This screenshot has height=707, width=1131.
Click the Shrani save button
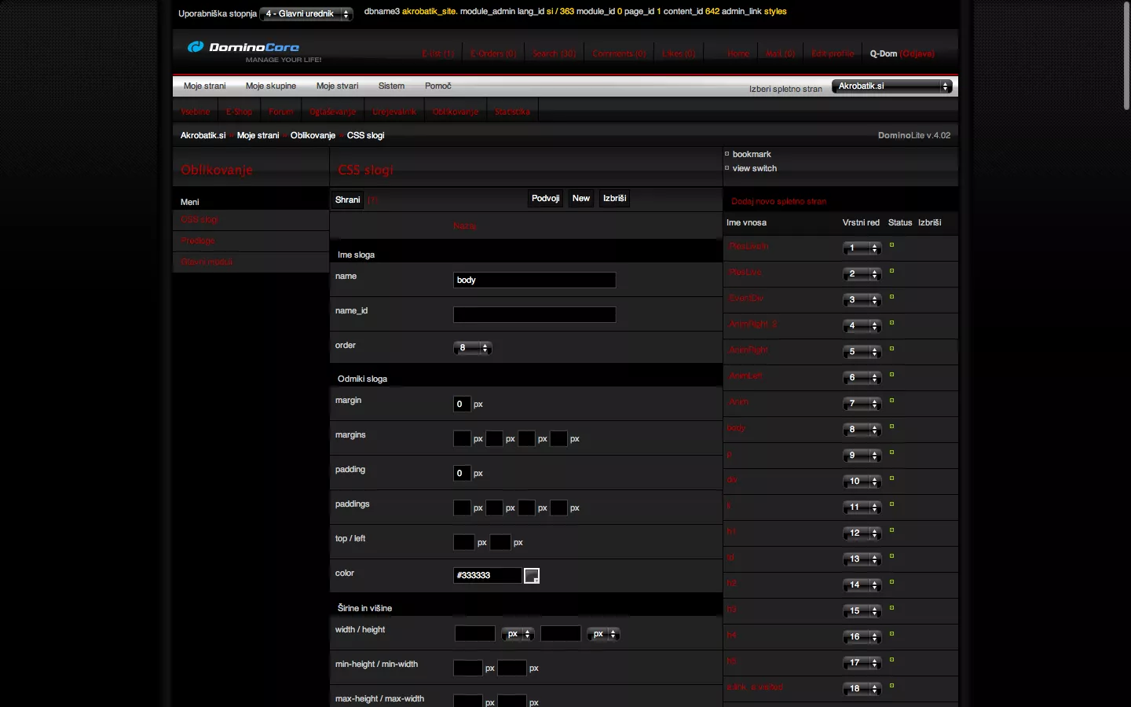[347, 200]
